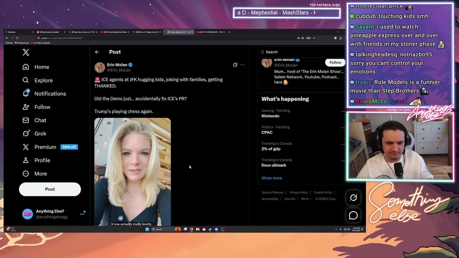Open Chat in the sidebar
The width and height of the screenshot is (459, 258).
[34, 120]
